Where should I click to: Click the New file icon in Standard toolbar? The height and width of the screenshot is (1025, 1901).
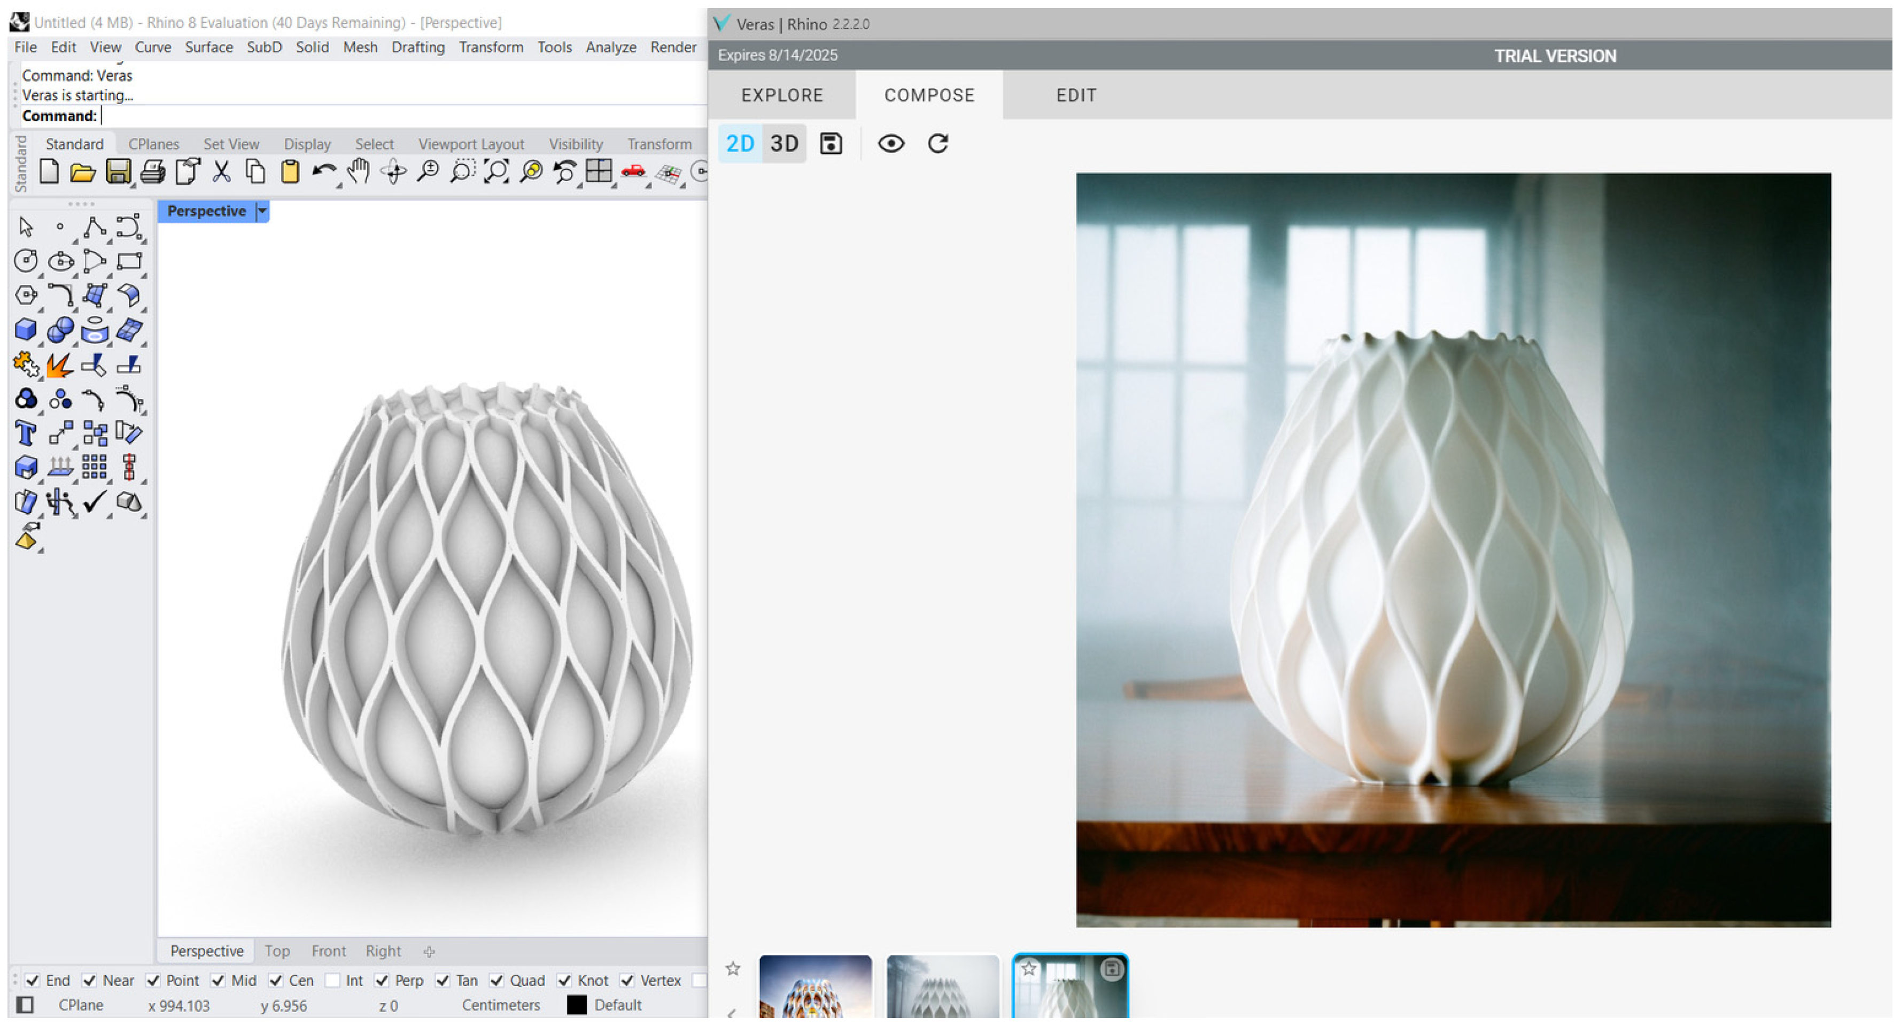point(49,172)
